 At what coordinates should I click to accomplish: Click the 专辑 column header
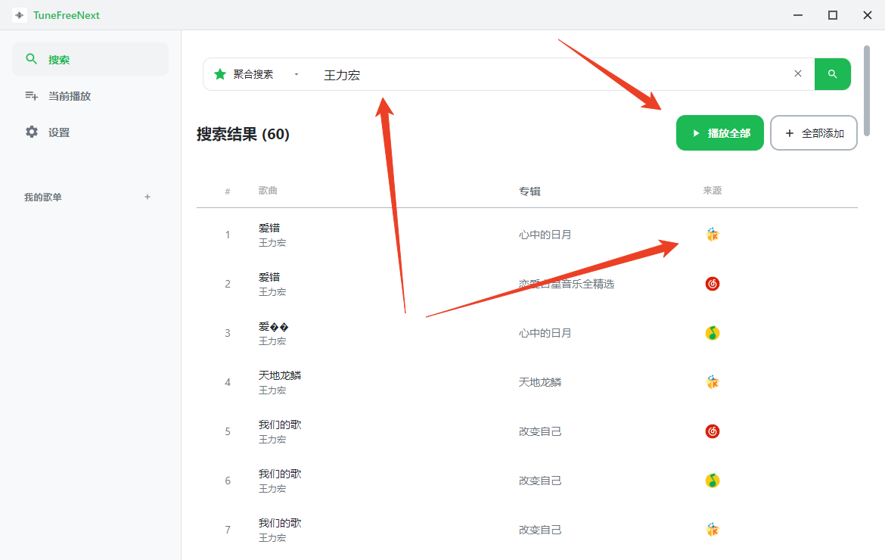(x=529, y=191)
